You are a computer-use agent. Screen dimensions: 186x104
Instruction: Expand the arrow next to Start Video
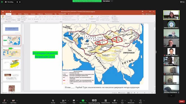tap(17, 100)
